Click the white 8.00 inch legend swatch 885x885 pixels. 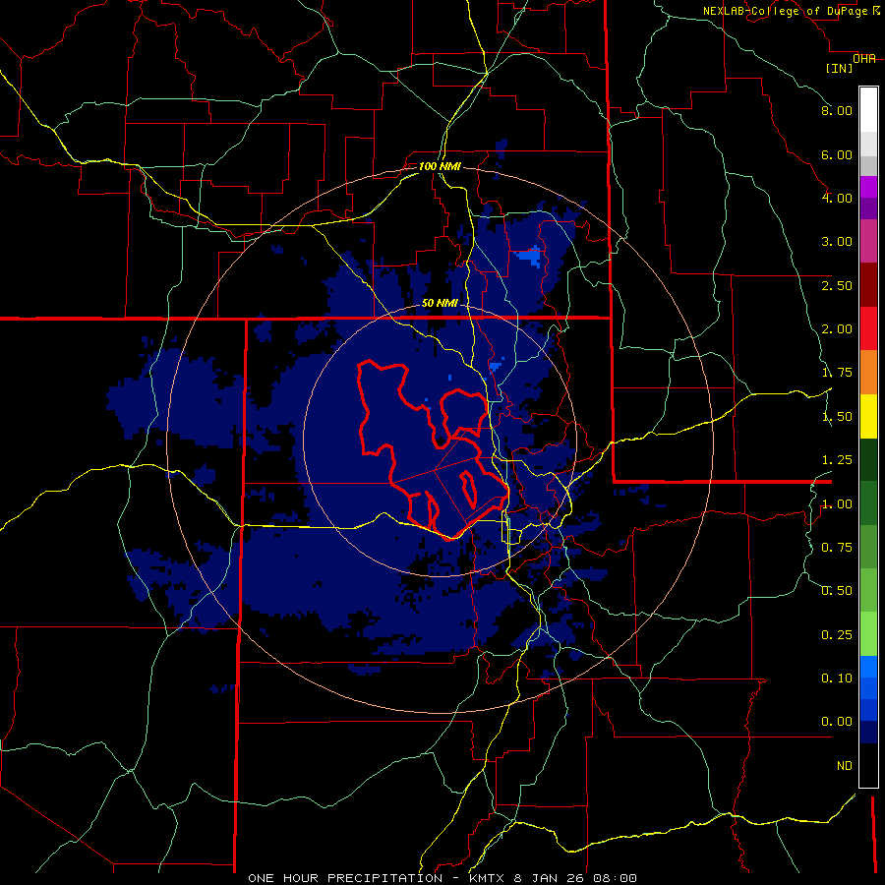[868, 110]
